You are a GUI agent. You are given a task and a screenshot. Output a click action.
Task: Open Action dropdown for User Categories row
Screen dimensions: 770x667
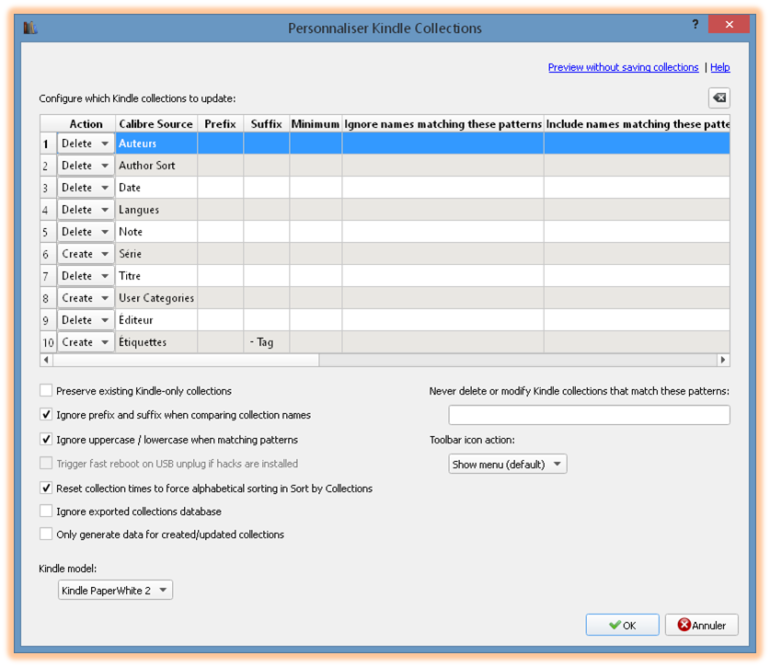[x=86, y=298]
